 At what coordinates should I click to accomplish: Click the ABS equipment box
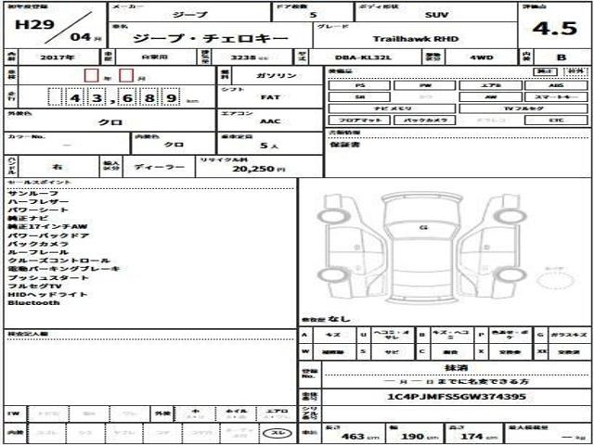556,85
